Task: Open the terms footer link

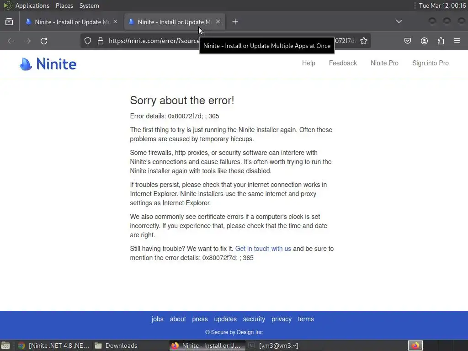Action: [x=306, y=319]
